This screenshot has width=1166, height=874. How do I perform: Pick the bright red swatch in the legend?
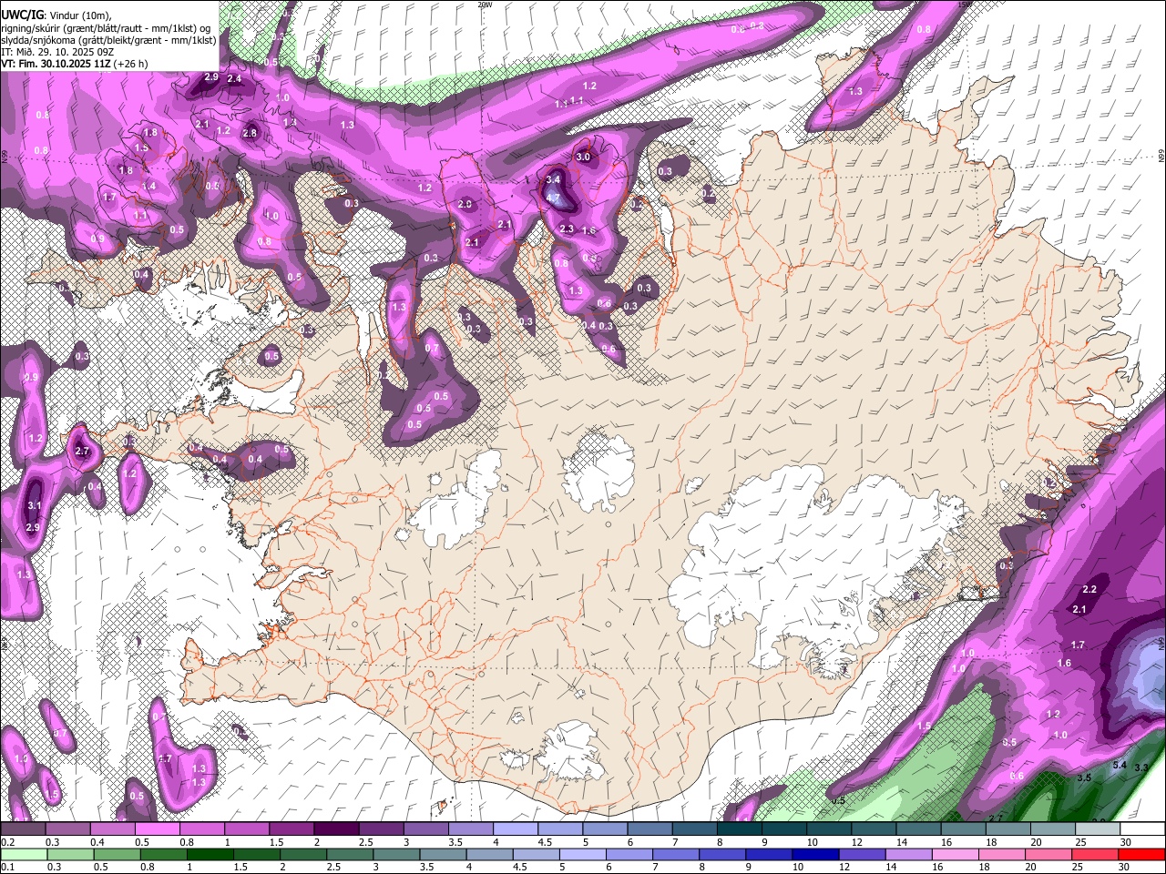pos(1143,854)
